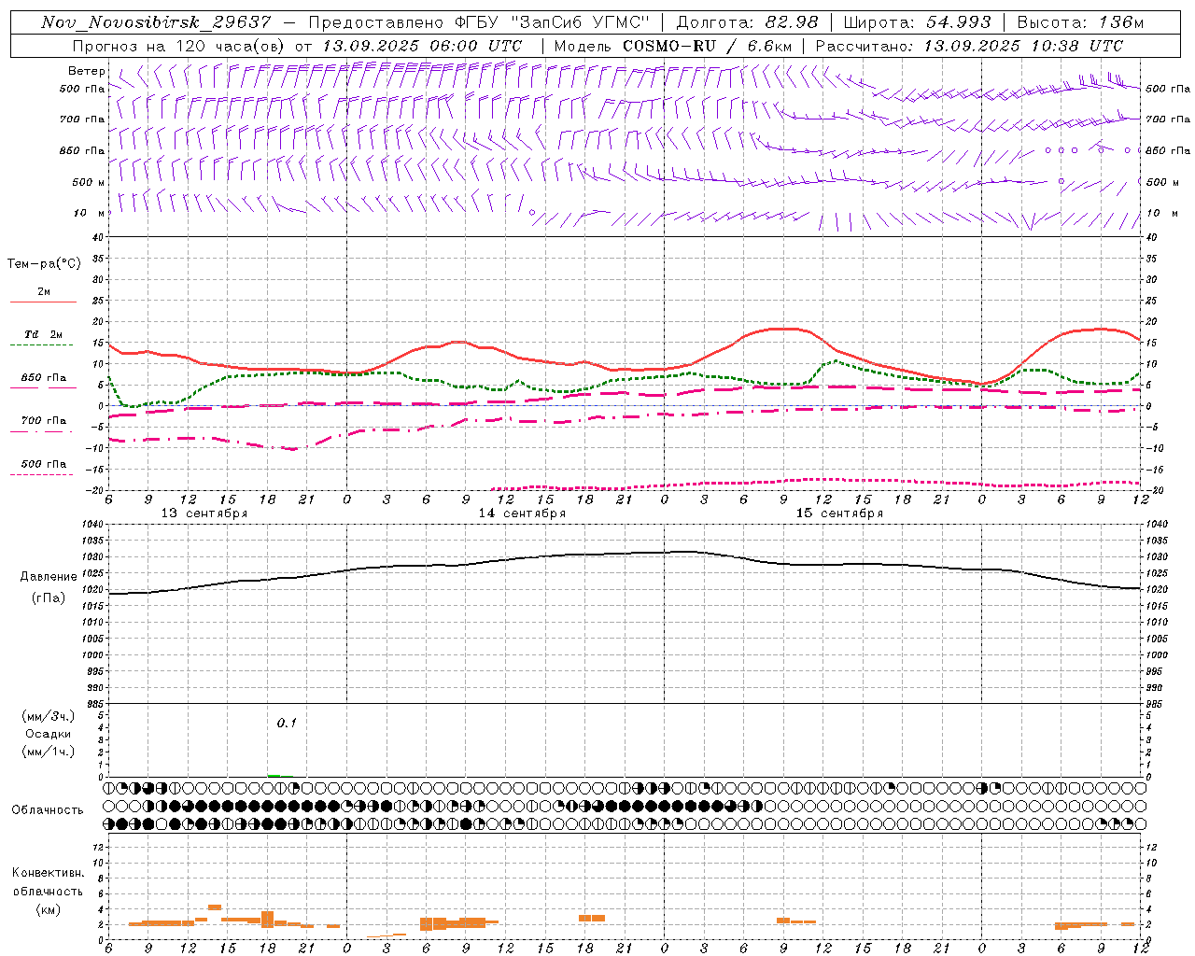Click 'Прогноз на 120 часа(ов)' forecast text
This screenshot has height=956, width=1195.
[179, 46]
